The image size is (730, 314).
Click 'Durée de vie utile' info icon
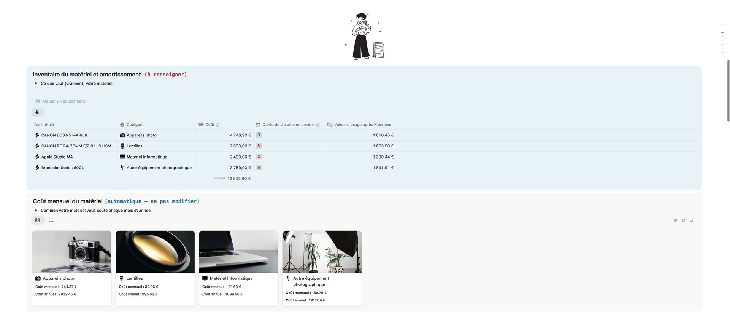click(318, 125)
